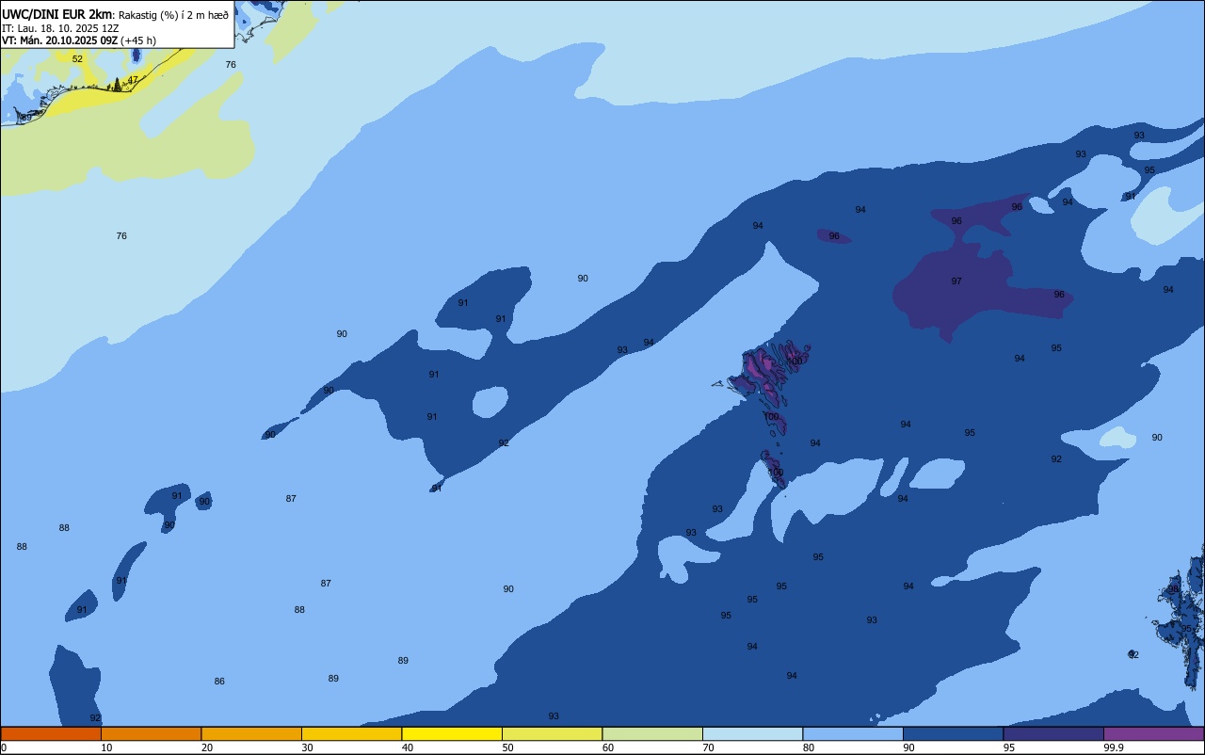This screenshot has width=1205, height=755.
Task: Click the 'Rakastig (%) í 2 m hæð' label
Action: 173,15
